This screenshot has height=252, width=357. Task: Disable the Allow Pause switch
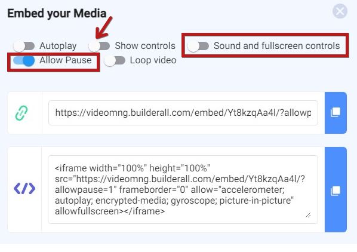tap(24, 60)
